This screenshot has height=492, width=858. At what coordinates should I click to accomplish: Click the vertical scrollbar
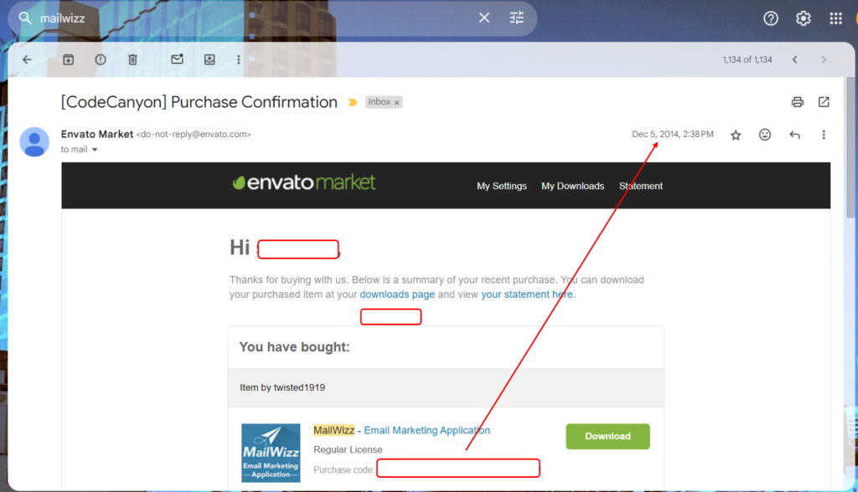point(850,147)
